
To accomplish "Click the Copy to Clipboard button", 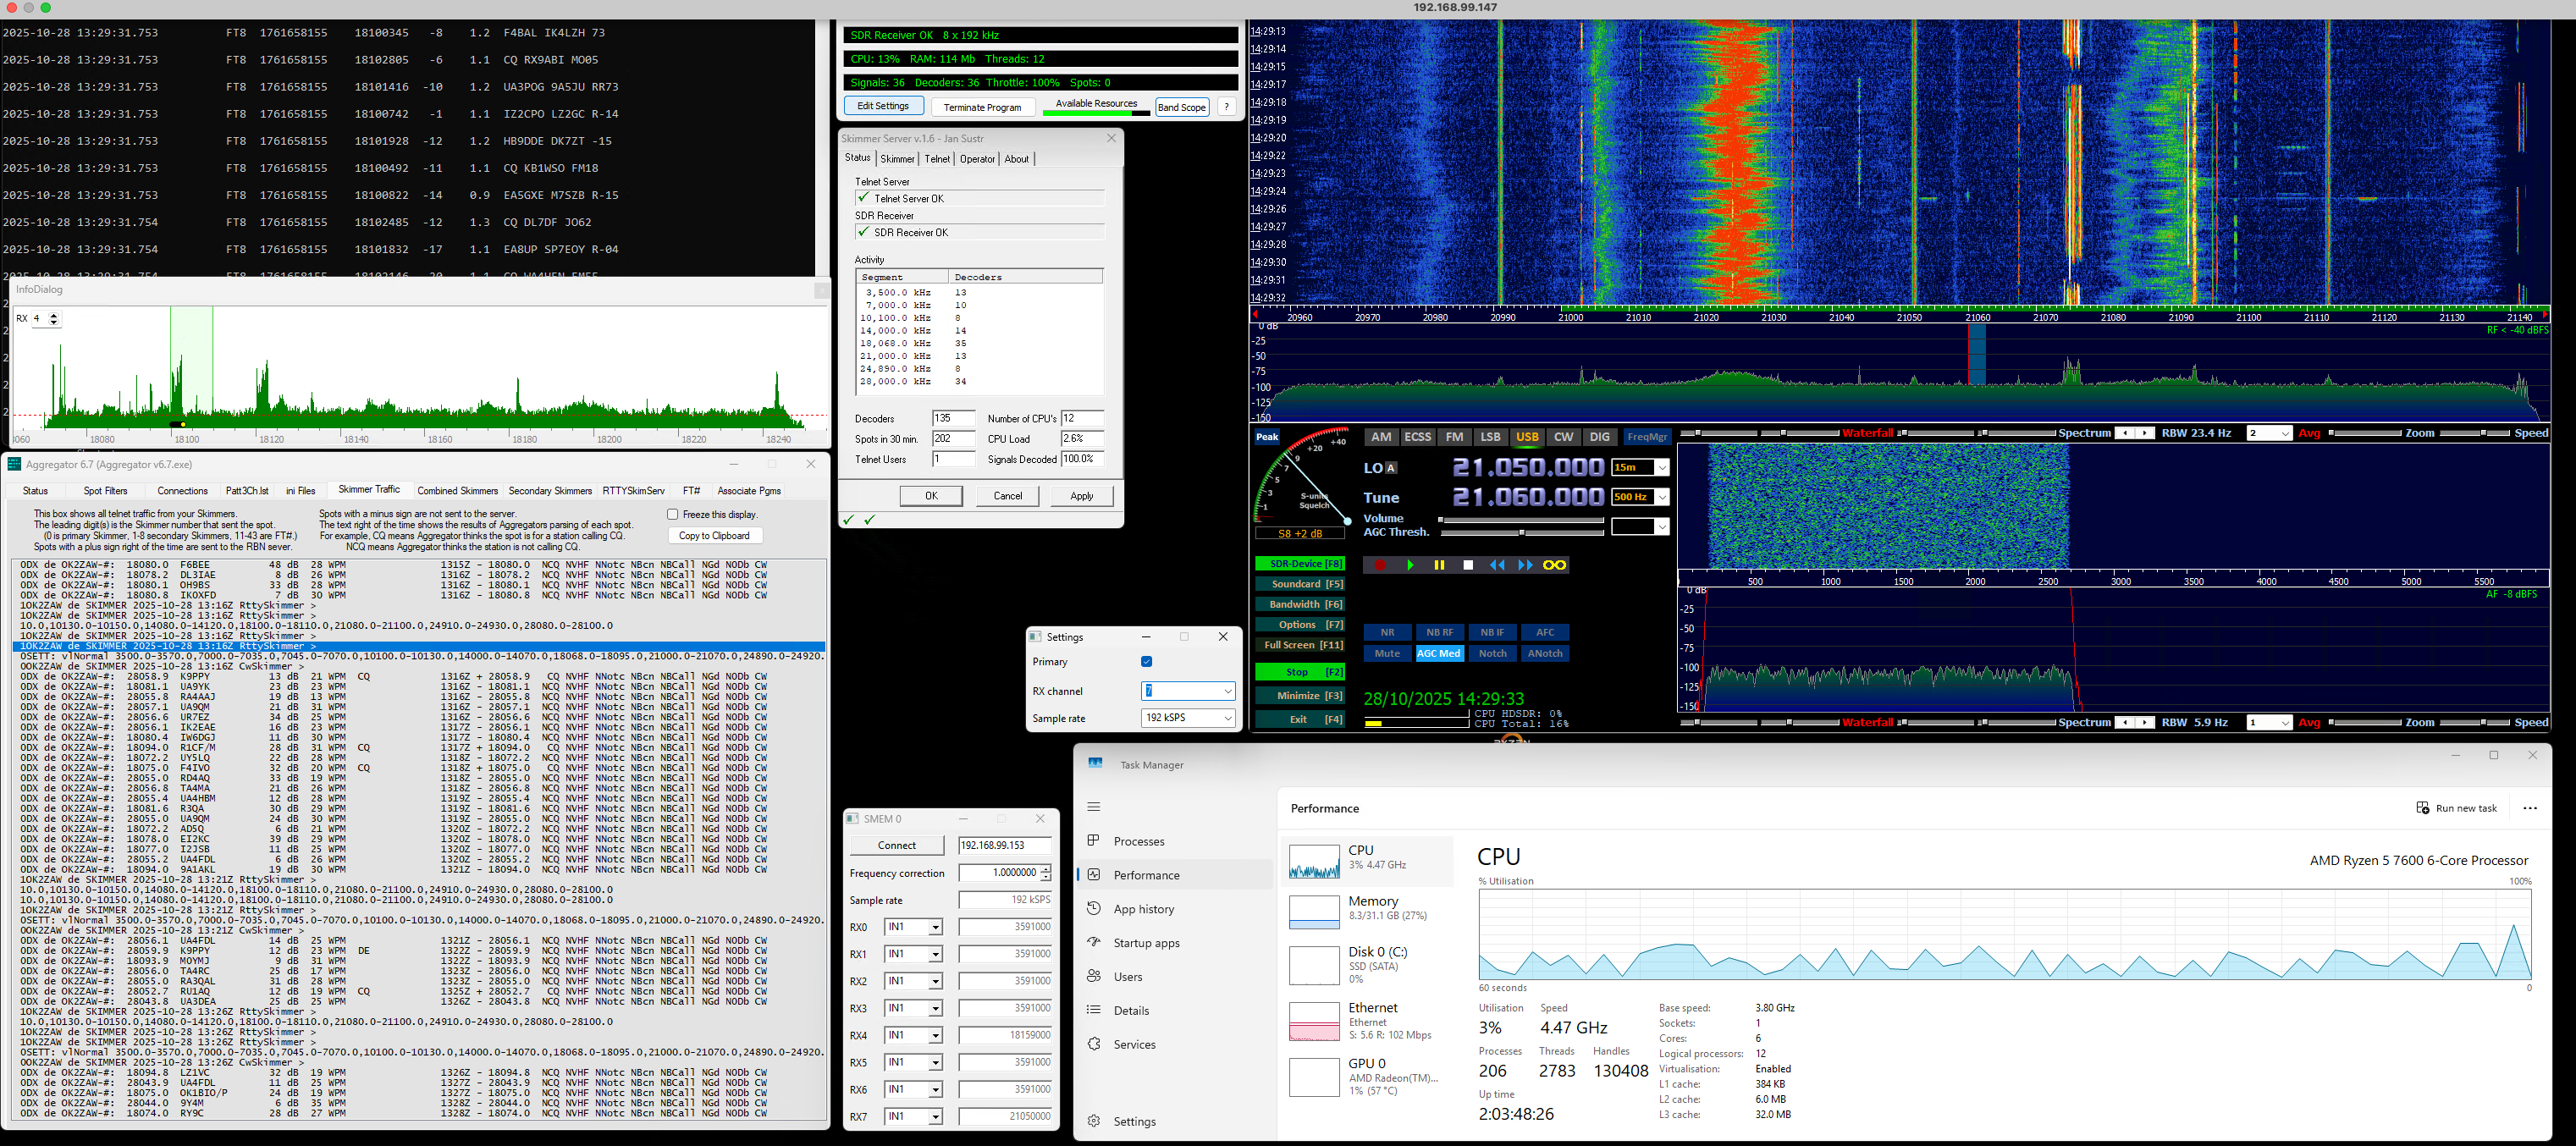I will 714,535.
